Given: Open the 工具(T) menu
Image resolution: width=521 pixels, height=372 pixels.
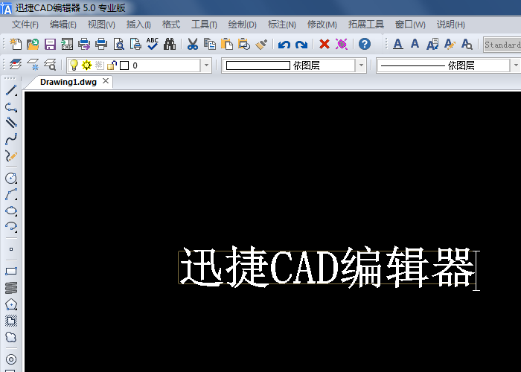Looking at the screenshot, I should point(204,25).
